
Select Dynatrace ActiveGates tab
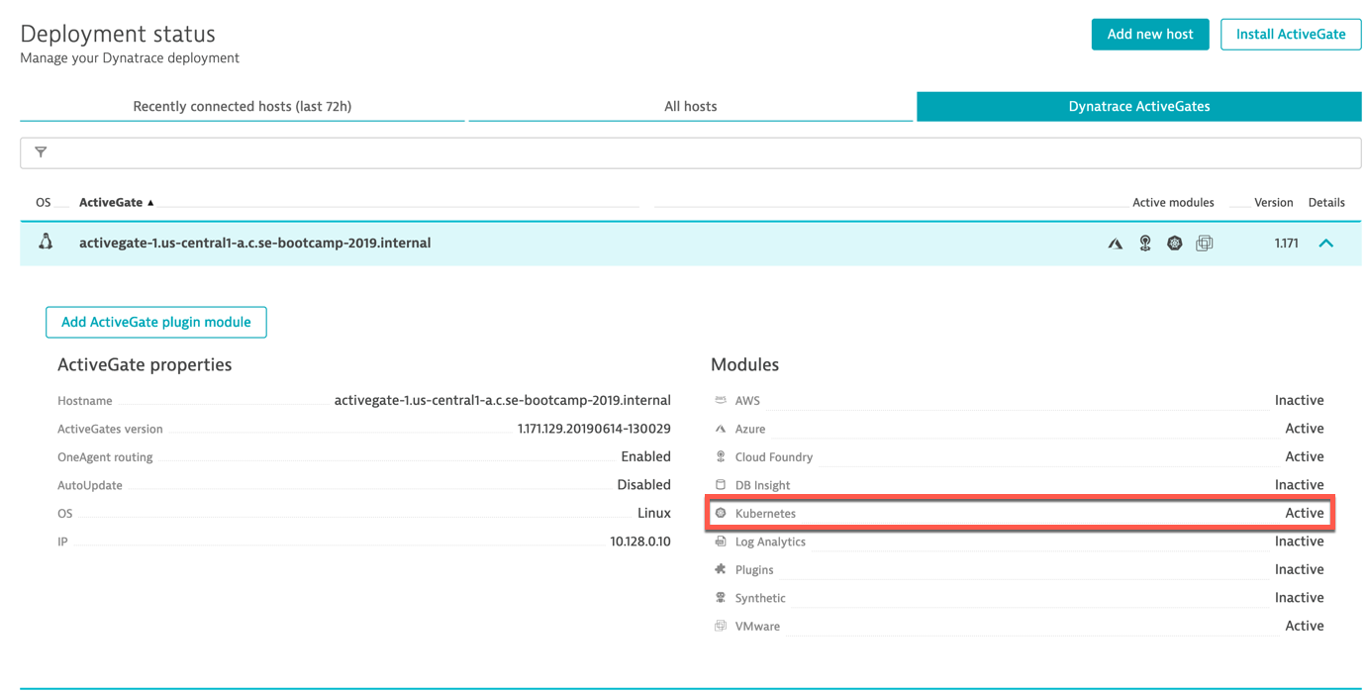tap(1139, 106)
